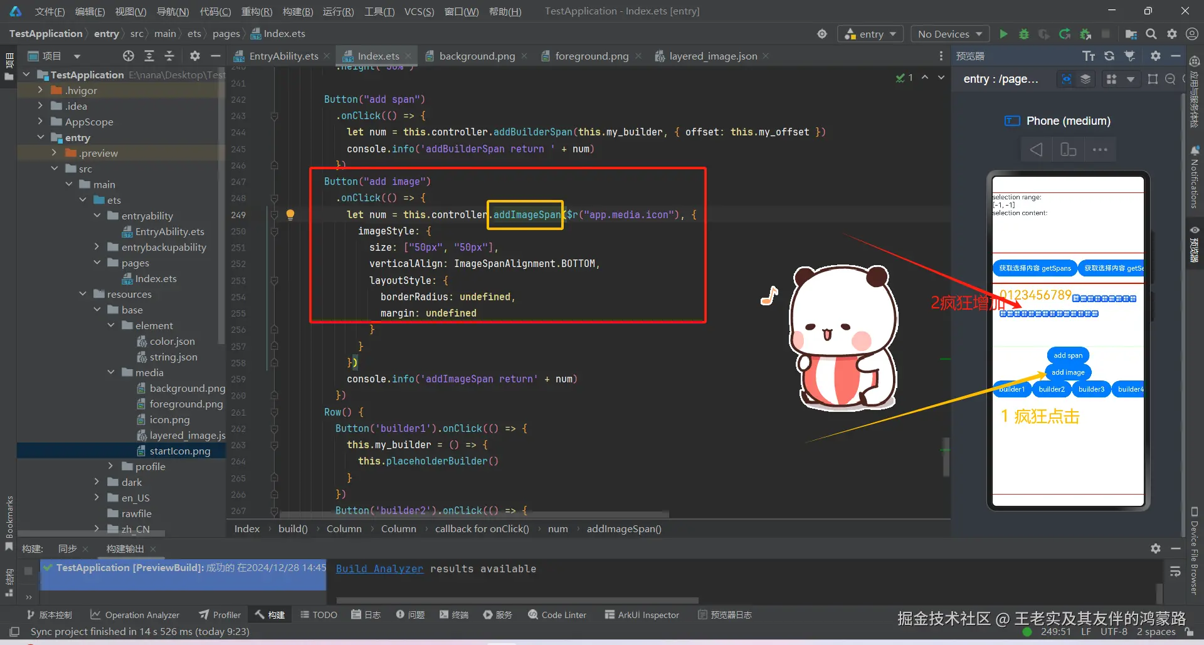Open the No Devices dropdown

(x=949, y=34)
